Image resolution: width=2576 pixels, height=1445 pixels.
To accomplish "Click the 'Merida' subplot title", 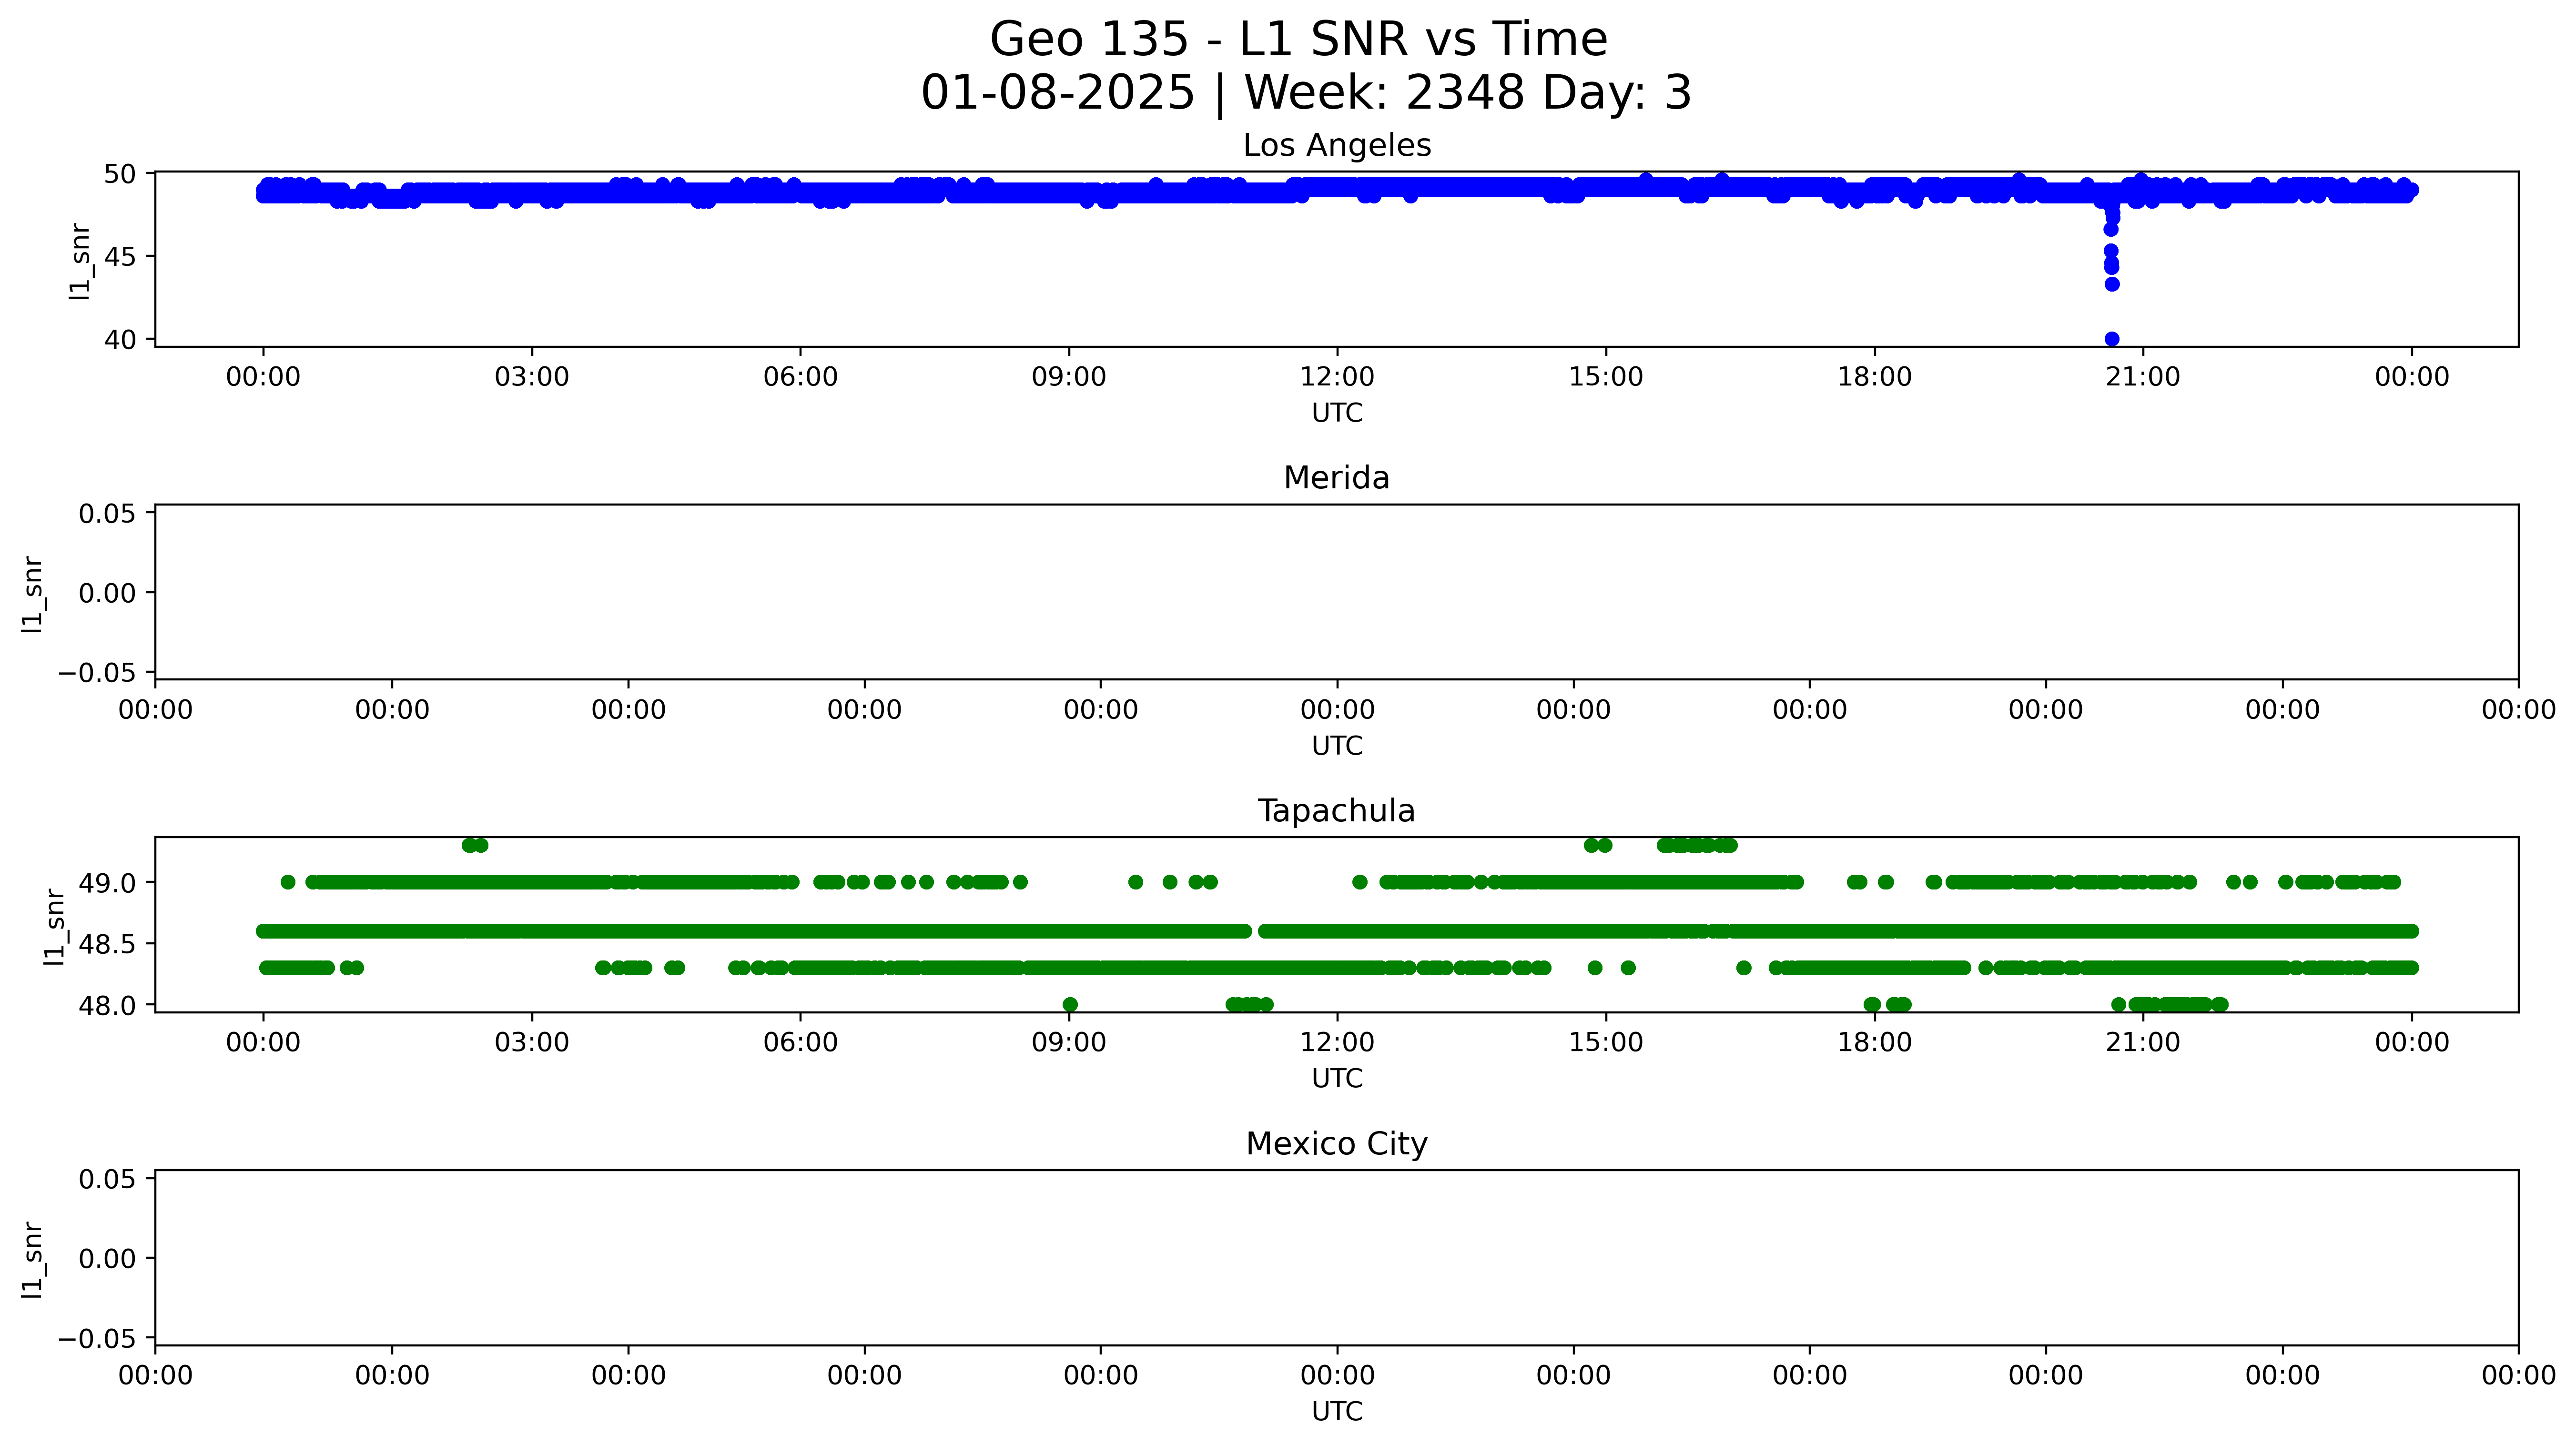I will coord(1336,478).
